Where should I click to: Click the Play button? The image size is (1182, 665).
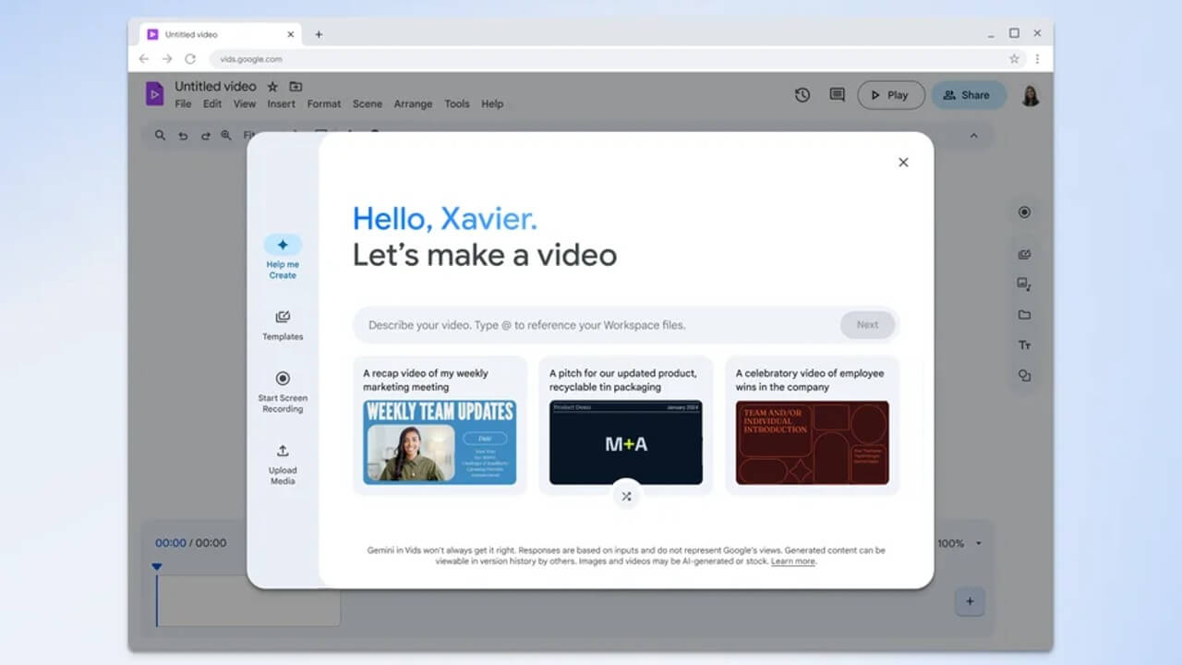(x=889, y=94)
